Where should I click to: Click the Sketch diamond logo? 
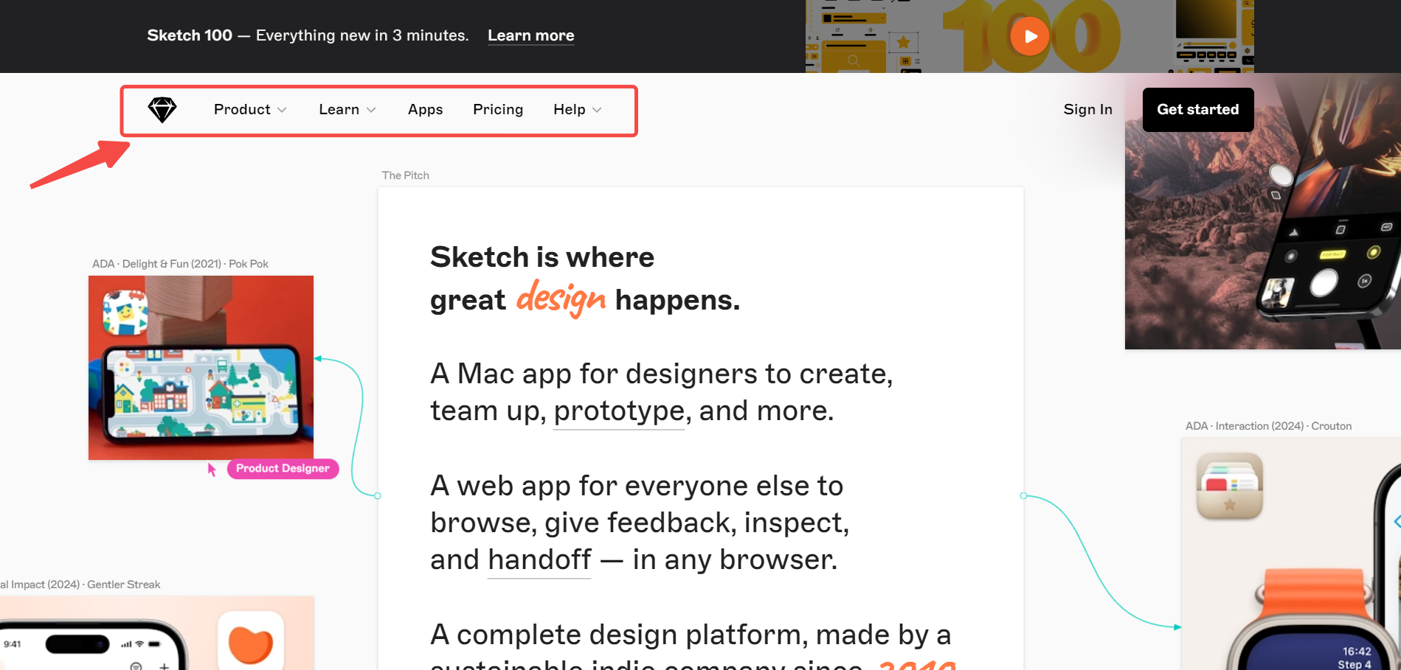click(162, 110)
